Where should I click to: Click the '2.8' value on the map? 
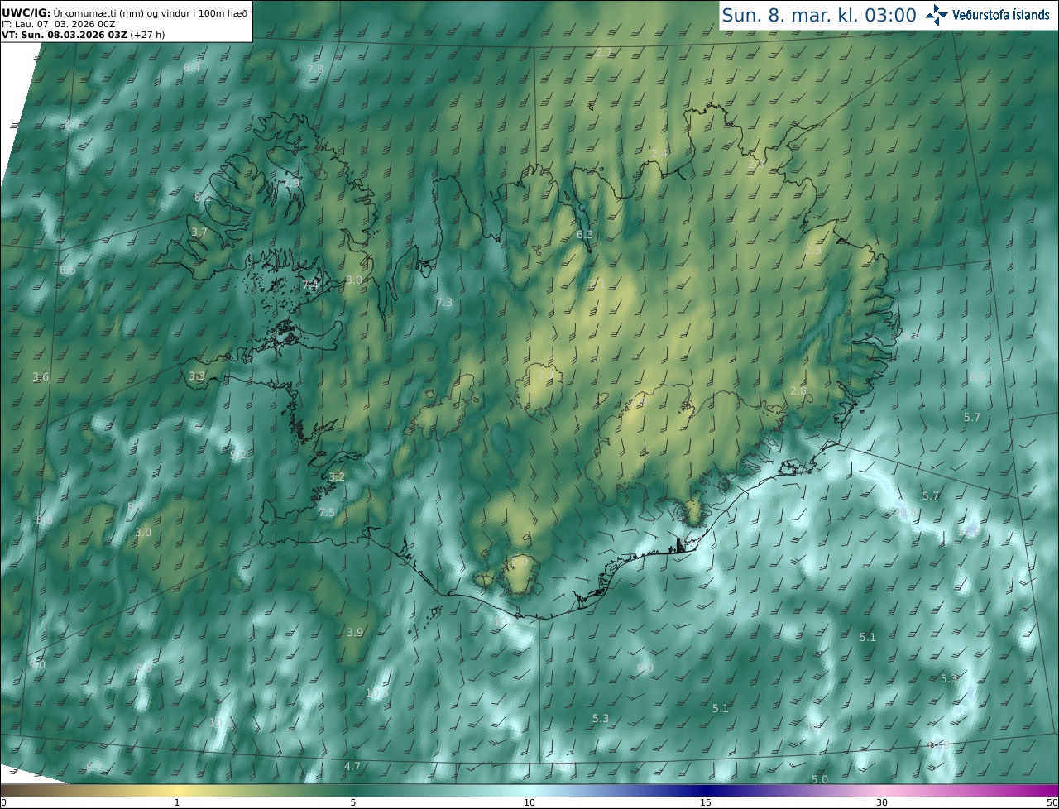[x=798, y=390]
